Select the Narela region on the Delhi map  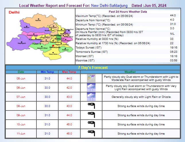[x=38, y=21]
